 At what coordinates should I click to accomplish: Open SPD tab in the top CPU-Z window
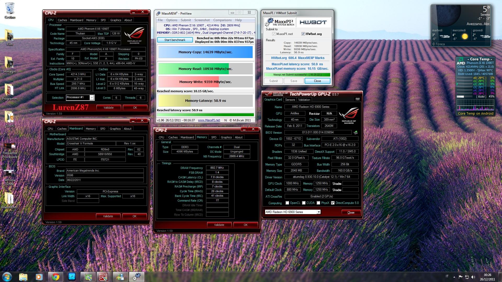103,20
